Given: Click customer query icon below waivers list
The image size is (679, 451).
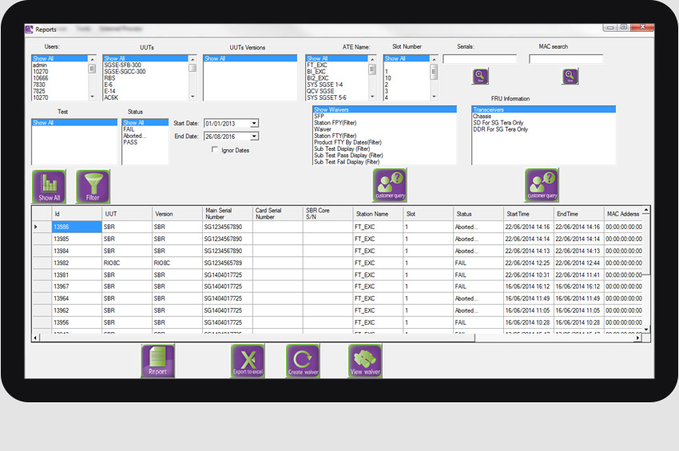Looking at the screenshot, I should tap(390, 185).
